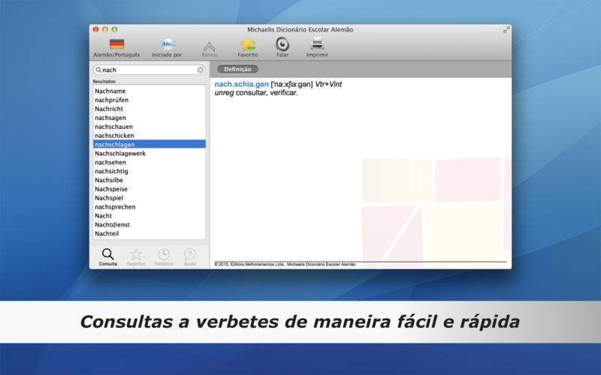601x375 pixels.
Task: Select Nachteil in results list
Action: click(x=149, y=233)
